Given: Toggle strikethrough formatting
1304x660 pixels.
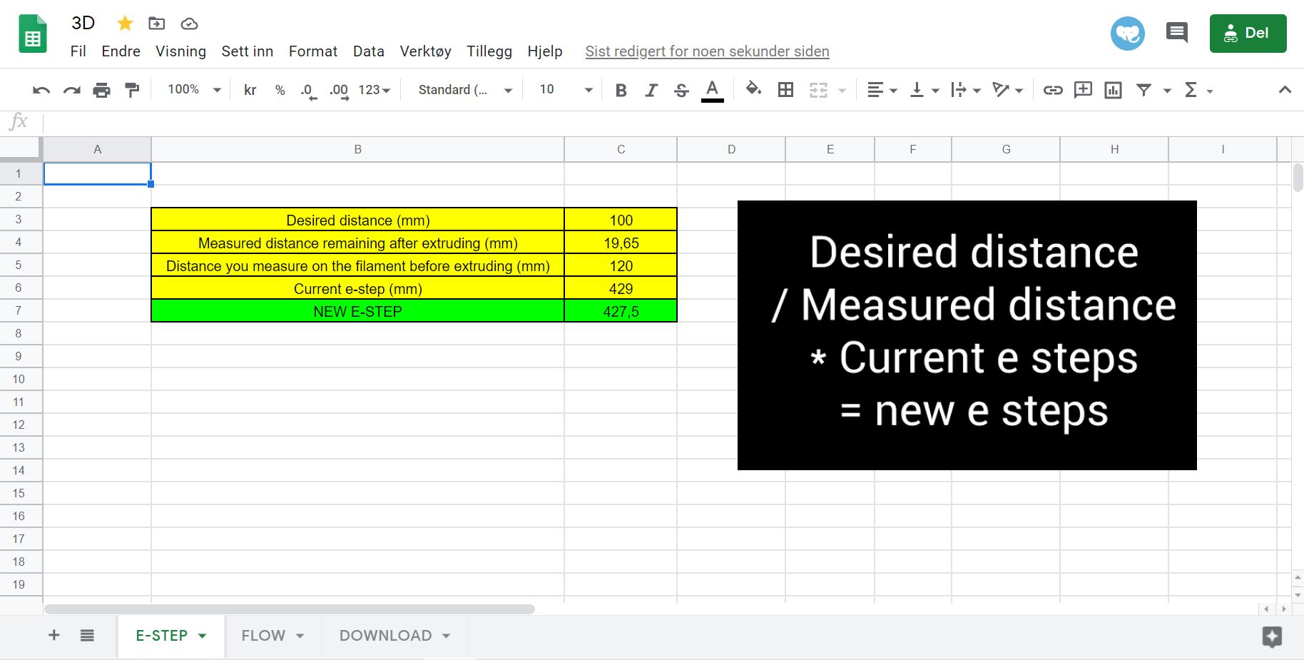Looking at the screenshot, I should 681,90.
